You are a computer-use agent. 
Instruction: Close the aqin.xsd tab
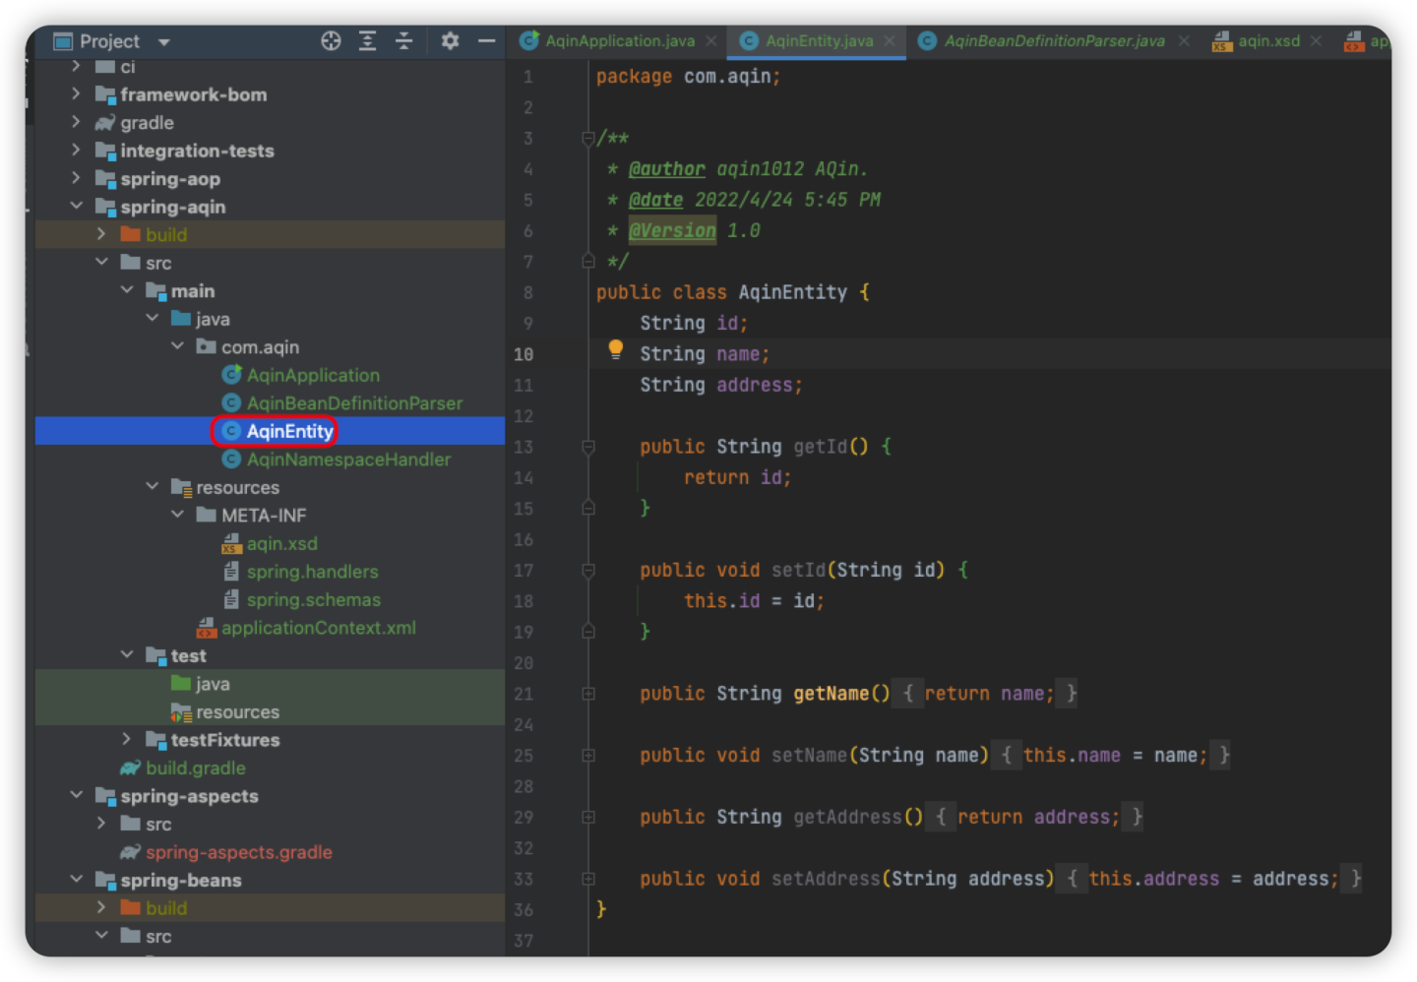1316,41
